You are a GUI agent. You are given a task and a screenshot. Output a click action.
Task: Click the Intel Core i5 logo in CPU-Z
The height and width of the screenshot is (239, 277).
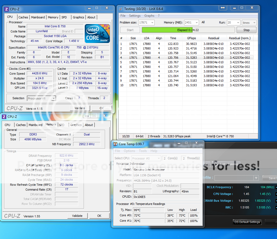97,34
